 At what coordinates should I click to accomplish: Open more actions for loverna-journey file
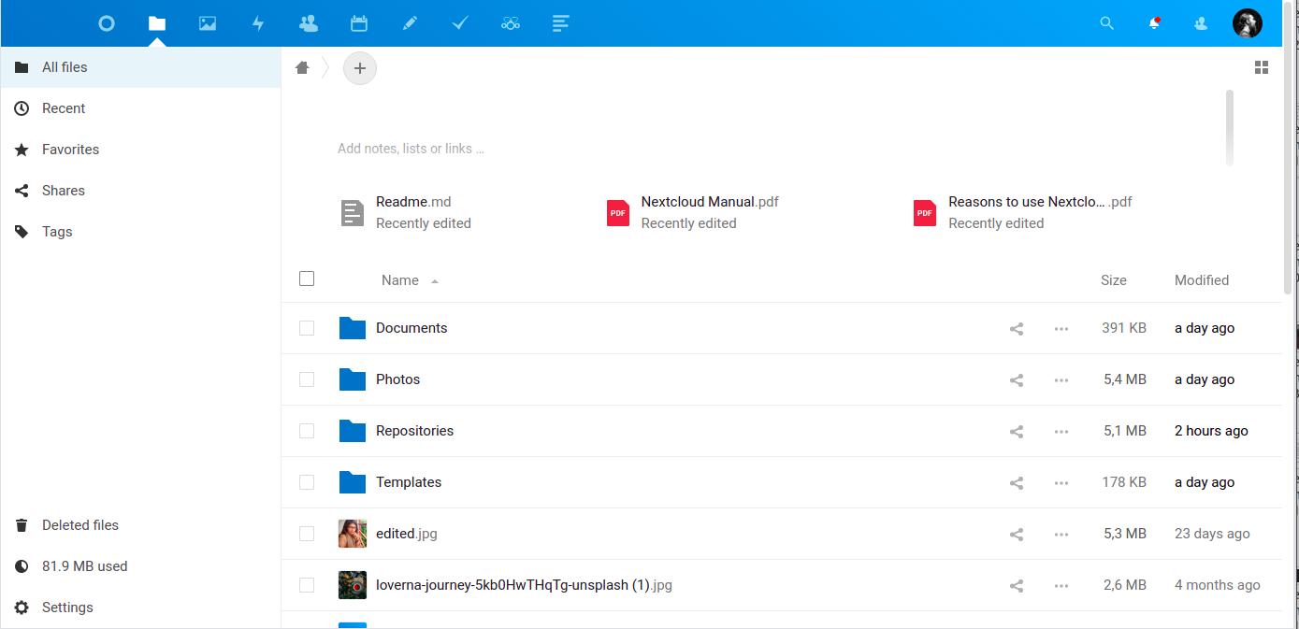(x=1061, y=586)
